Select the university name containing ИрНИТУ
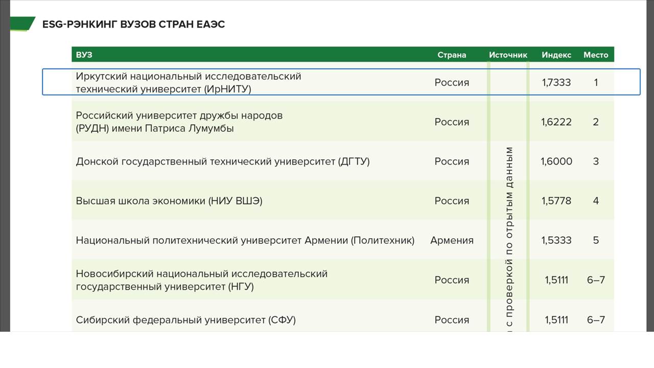 coord(189,82)
